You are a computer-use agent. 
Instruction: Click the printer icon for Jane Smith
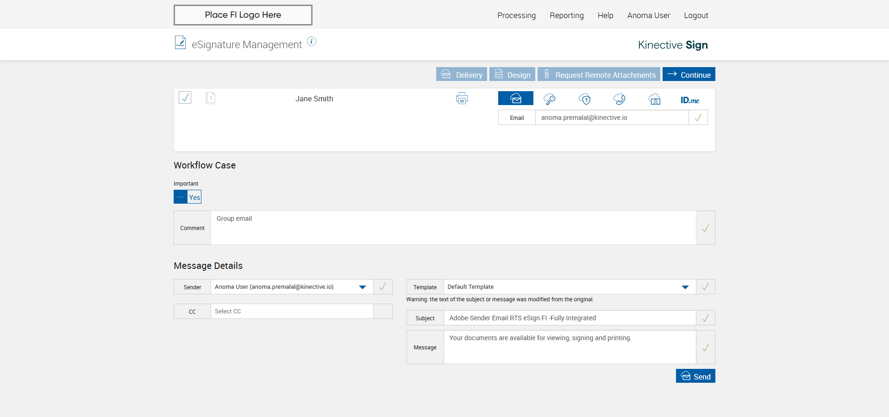coord(462,99)
